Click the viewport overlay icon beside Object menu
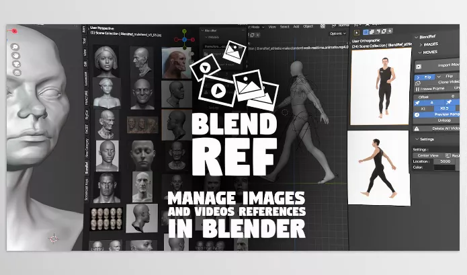467x275 pixels. click(323, 26)
